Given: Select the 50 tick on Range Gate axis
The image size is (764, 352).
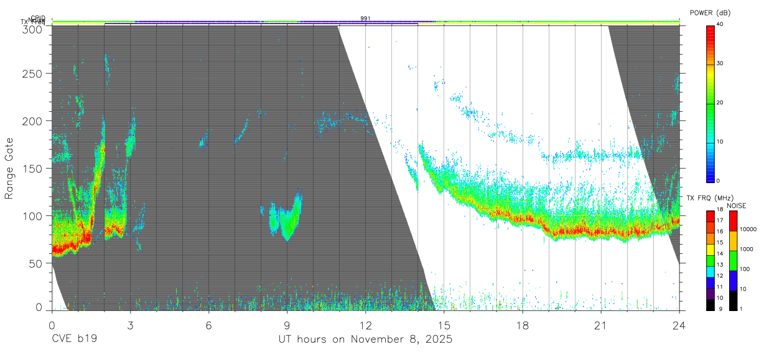Looking at the screenshot, I should point(35,263).
